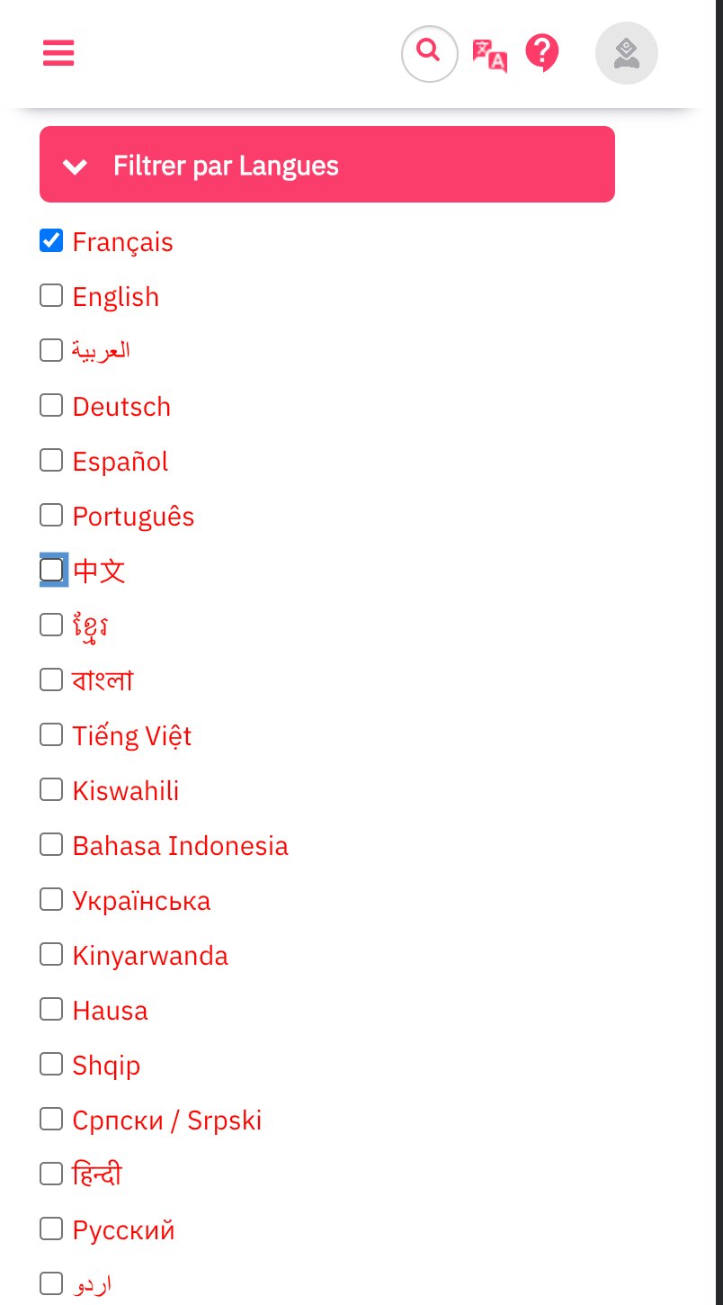Select the Español checkbox

51,460
